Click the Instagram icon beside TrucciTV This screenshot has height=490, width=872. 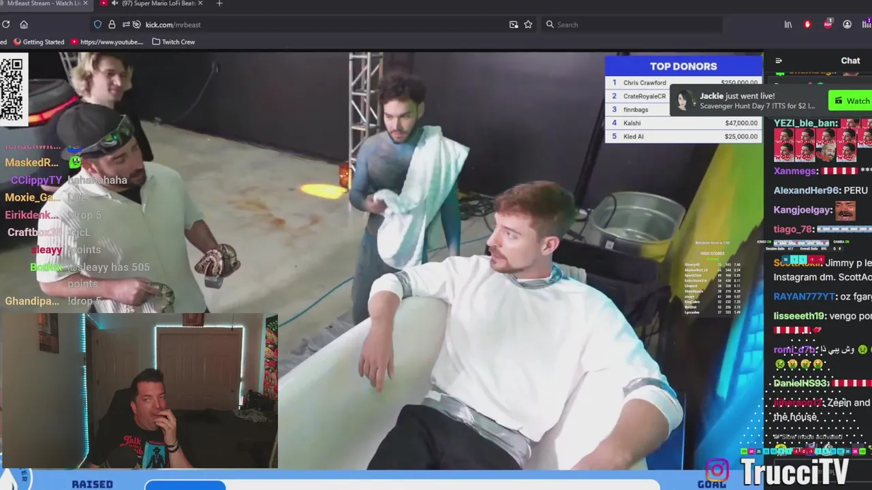pyautogui.click(x=717, y=470)
